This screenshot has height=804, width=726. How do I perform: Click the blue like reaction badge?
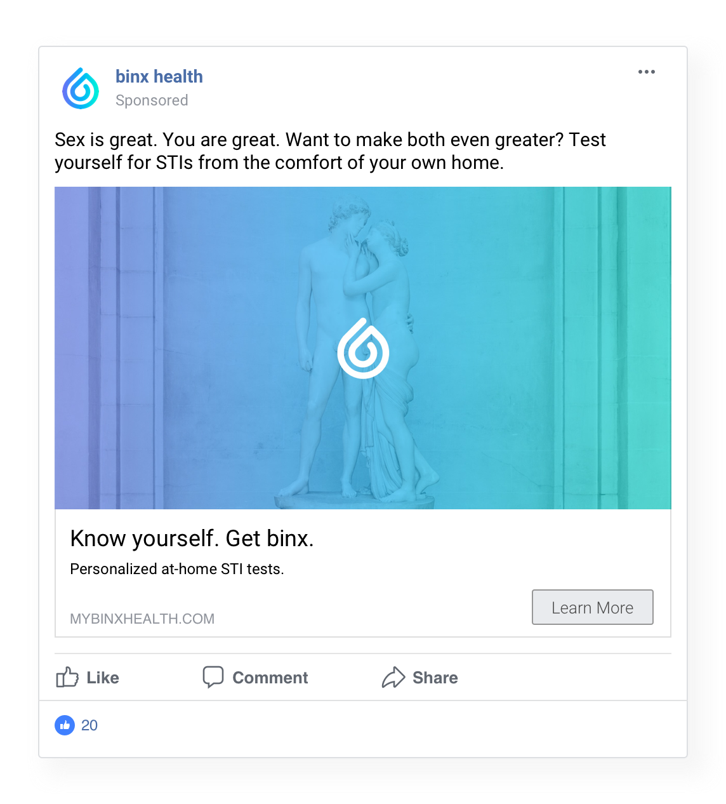click(65, 725)
